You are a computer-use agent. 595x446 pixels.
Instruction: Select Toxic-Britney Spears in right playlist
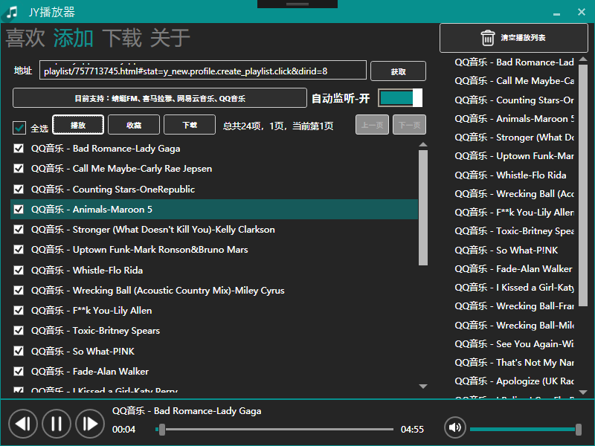coord(514,231)
